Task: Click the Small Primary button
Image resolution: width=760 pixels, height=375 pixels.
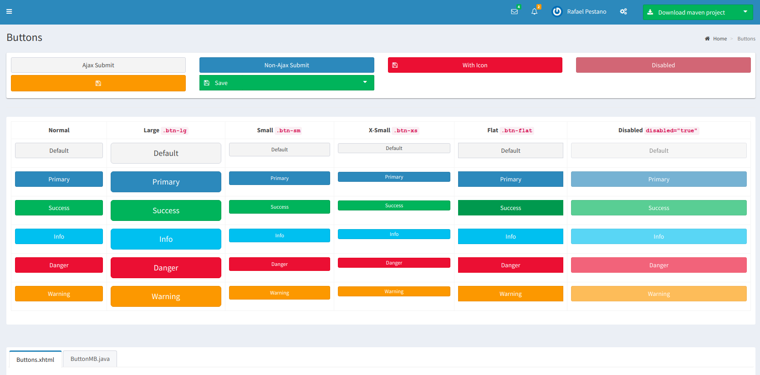Action: pos(280,178)
